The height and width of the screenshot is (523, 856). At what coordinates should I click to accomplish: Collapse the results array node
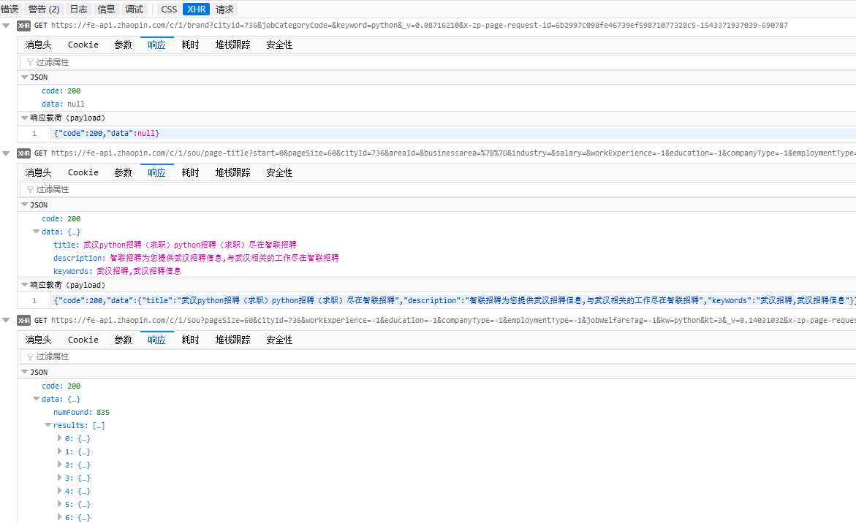click(48, 425)
